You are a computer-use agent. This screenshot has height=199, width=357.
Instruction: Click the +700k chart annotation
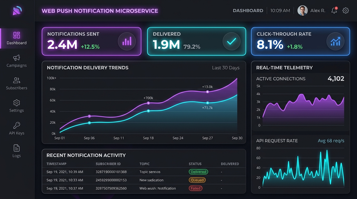pos(148,98)
